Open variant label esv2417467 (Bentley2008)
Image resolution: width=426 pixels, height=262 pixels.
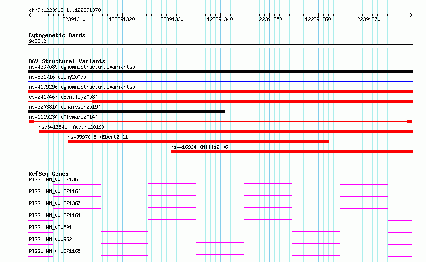tap(63, 97)
